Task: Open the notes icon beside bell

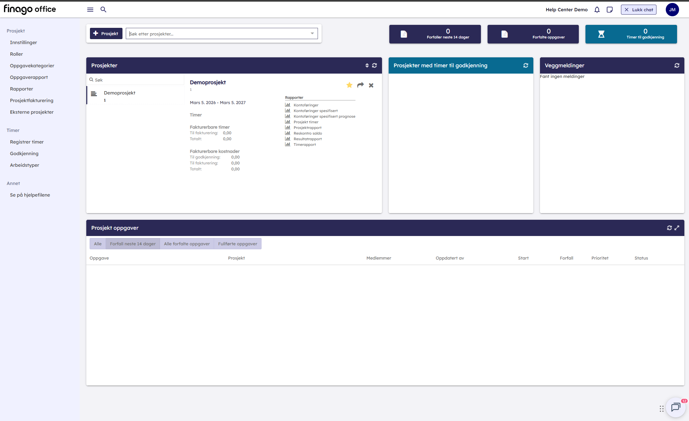Action: pyautogui.click(x=610, y=10)
